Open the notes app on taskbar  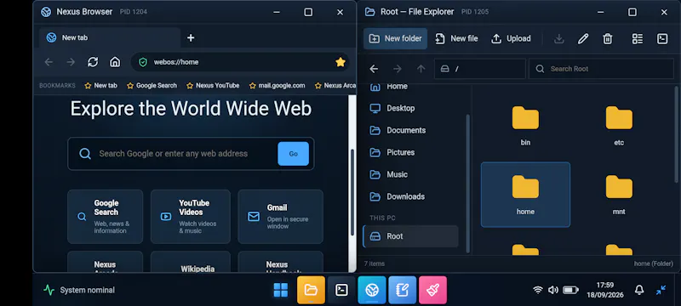(x=402, y=290)
